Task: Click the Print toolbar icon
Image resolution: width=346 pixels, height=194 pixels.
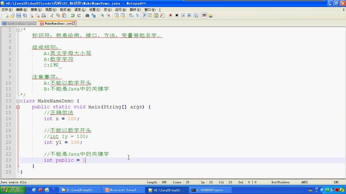Action: coord(43,15)
